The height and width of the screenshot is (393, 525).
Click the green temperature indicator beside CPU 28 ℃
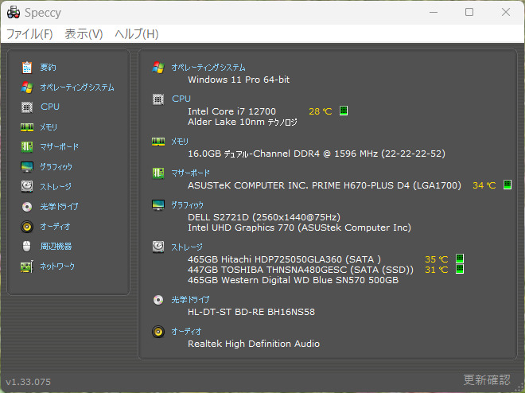point(344,111)
